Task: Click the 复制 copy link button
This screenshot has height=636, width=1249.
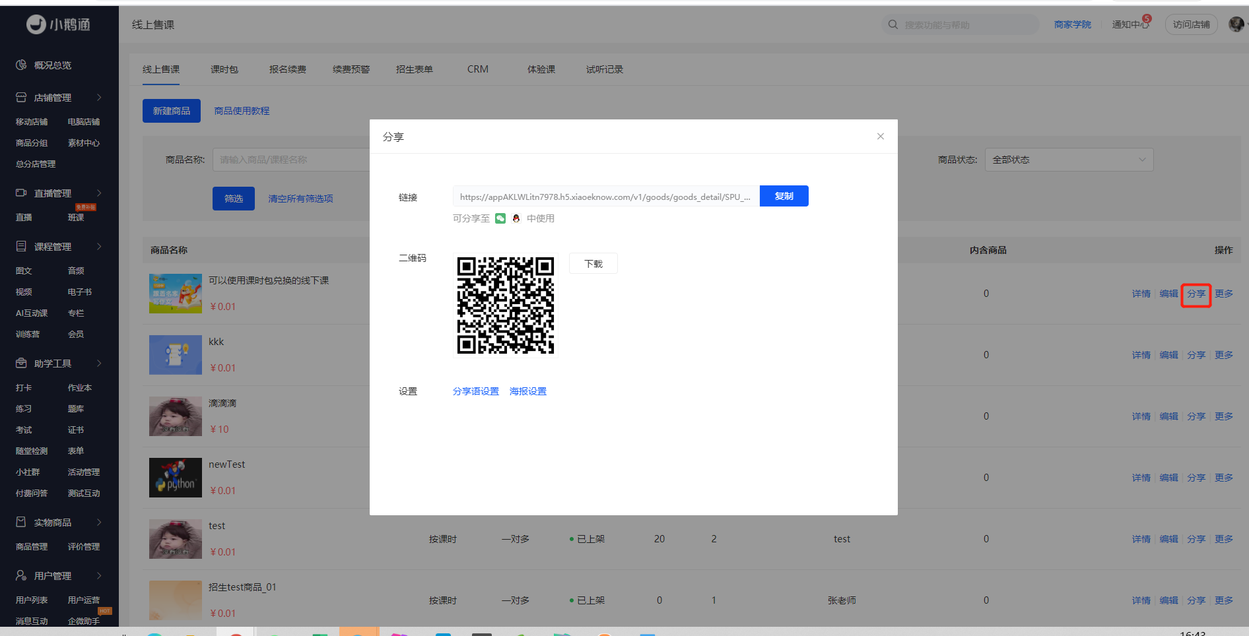Action: (784, 196)
